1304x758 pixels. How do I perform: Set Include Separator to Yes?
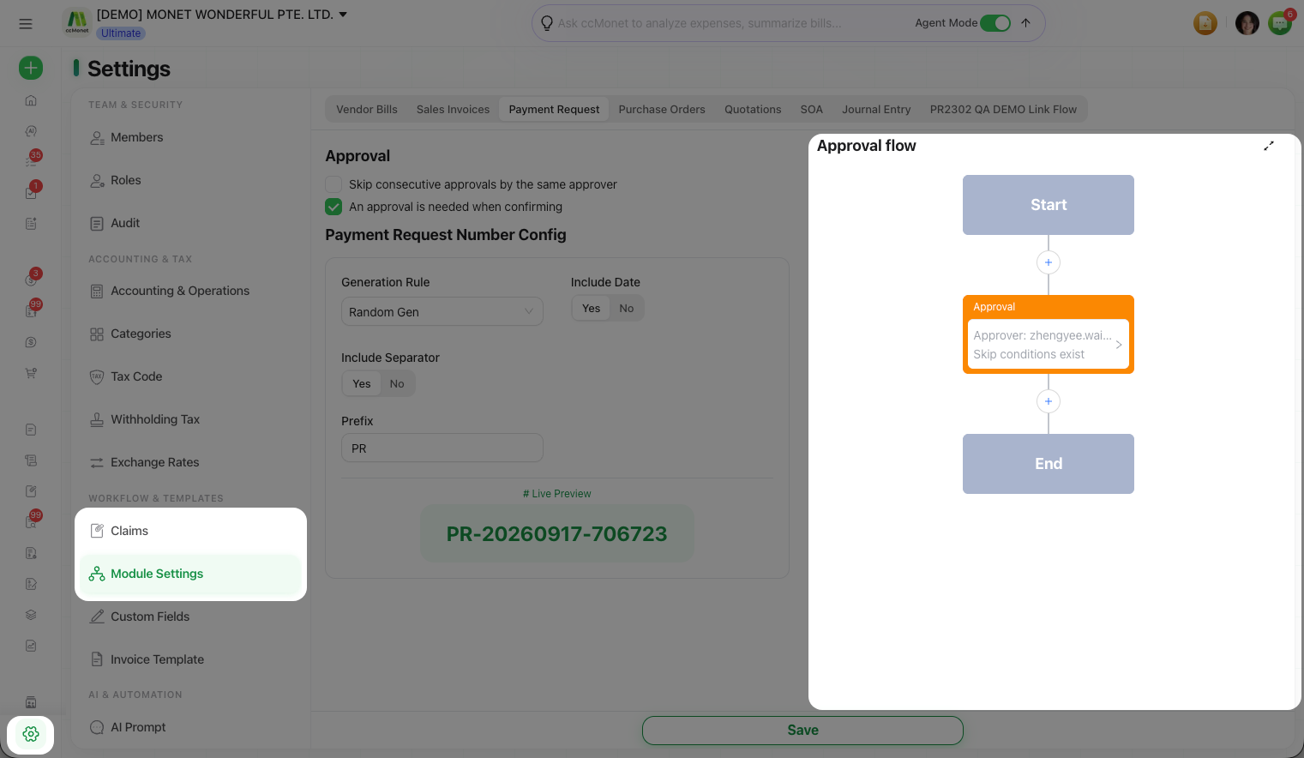362,384
